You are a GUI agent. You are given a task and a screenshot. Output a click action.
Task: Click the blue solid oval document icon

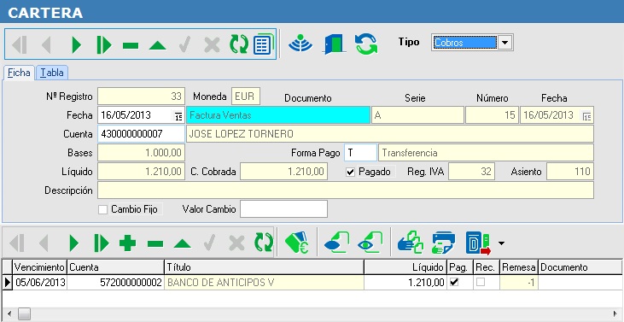coord(336,243)
